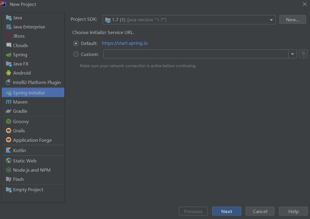Open the https://start.spring.io link
310x219 pixels.
pos(125,43)
